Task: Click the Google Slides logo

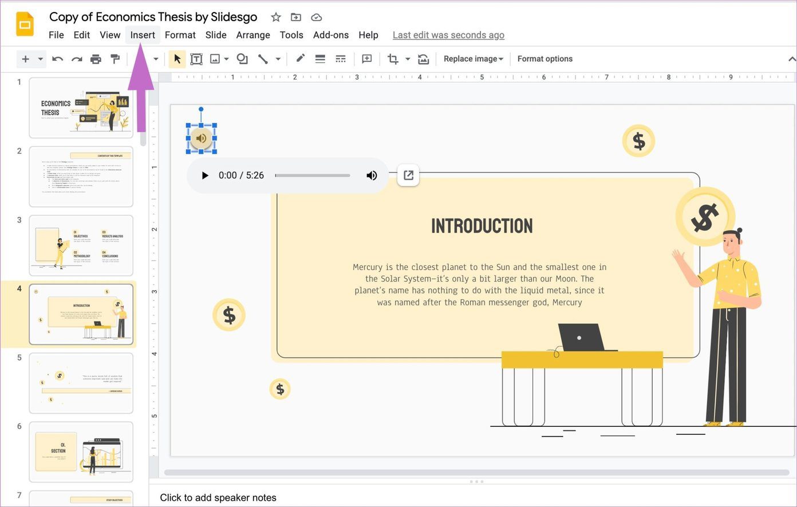Action: click(25, 25)
